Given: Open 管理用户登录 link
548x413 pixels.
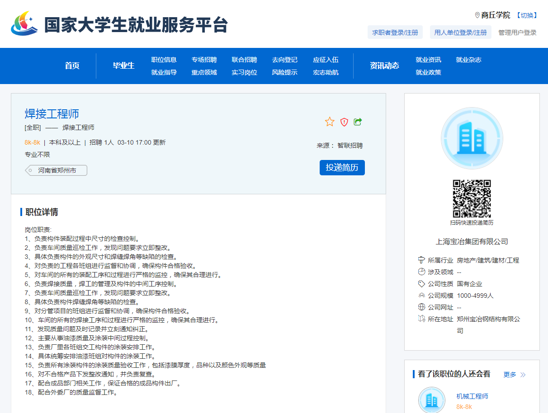Looking at the screenshot, I should tap(517, 33).
